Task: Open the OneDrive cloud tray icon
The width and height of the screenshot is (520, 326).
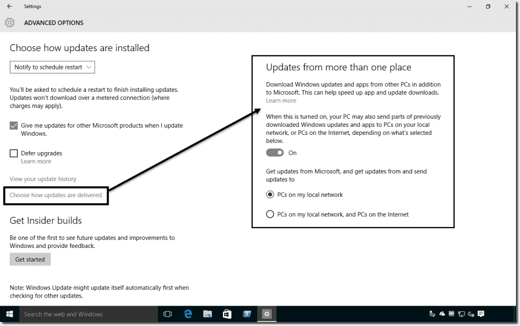Action: click(x=442, y=314)
